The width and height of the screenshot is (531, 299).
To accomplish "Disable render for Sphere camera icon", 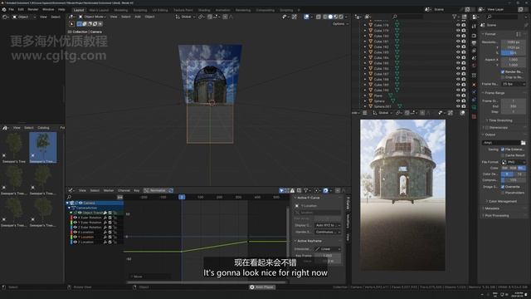I will tap(463, 101).
